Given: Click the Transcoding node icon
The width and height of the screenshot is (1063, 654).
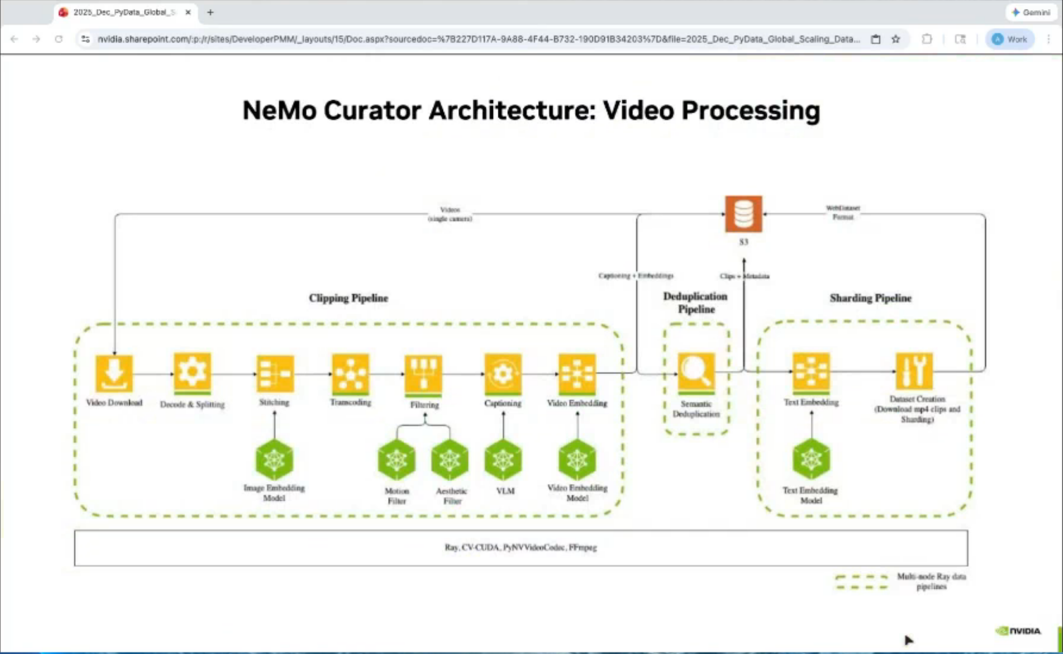Looking at the screenshot, I should point(350,373).
